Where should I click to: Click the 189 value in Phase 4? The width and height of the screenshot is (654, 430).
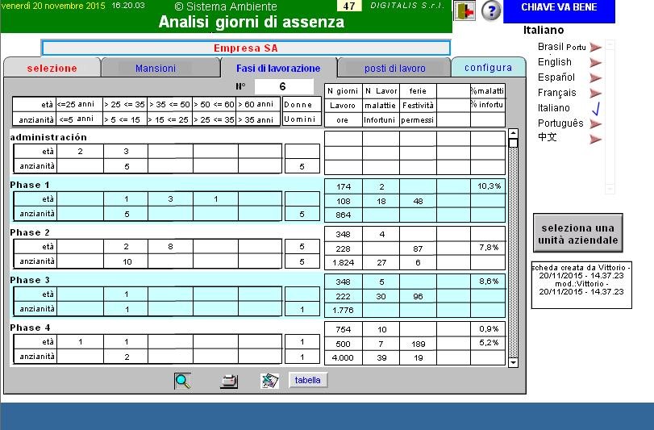coord(418,344)
